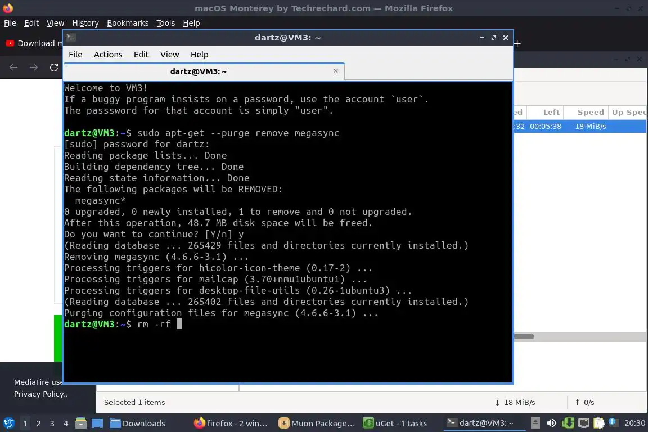The width and height of the screenshot is (648, 432).
Task: Switch to workspace 2 in taskbar
Action: pos(39,424)
